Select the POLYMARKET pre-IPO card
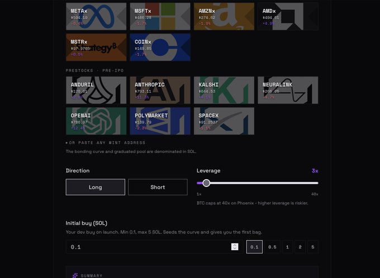The image size is (380, 278). tap(160, 121)
